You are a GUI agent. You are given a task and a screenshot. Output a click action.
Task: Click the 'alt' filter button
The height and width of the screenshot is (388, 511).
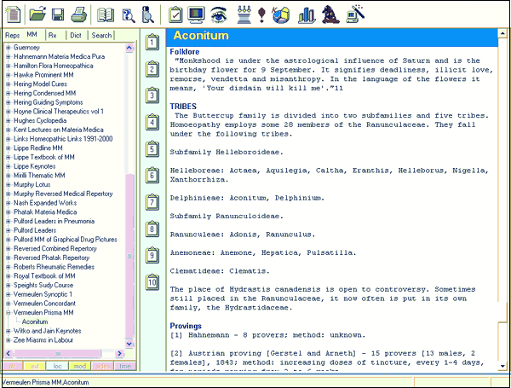[x=13, y=366]
